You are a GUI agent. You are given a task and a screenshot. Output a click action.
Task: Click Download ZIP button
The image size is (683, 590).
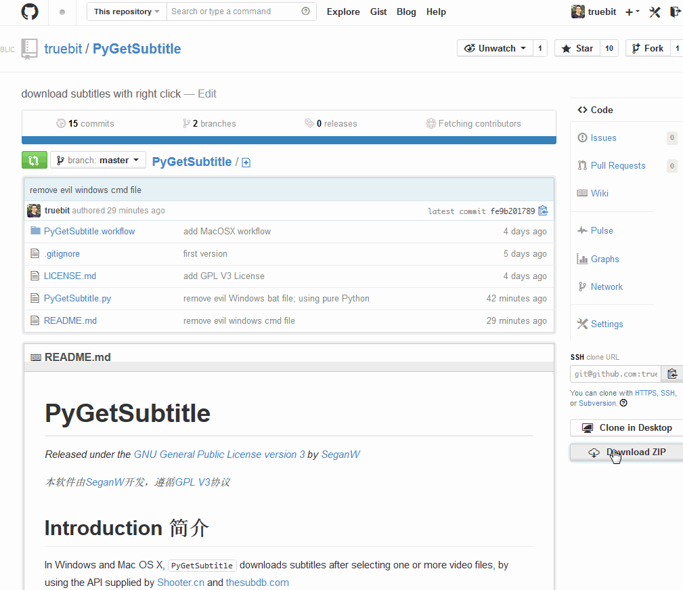tap(627, 452)
